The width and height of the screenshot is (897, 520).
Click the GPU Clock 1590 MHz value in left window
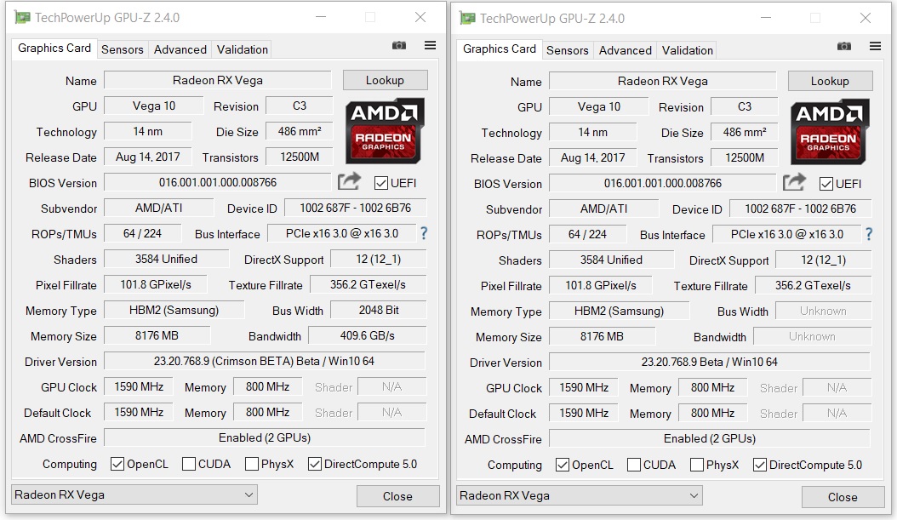coord(139,386)
